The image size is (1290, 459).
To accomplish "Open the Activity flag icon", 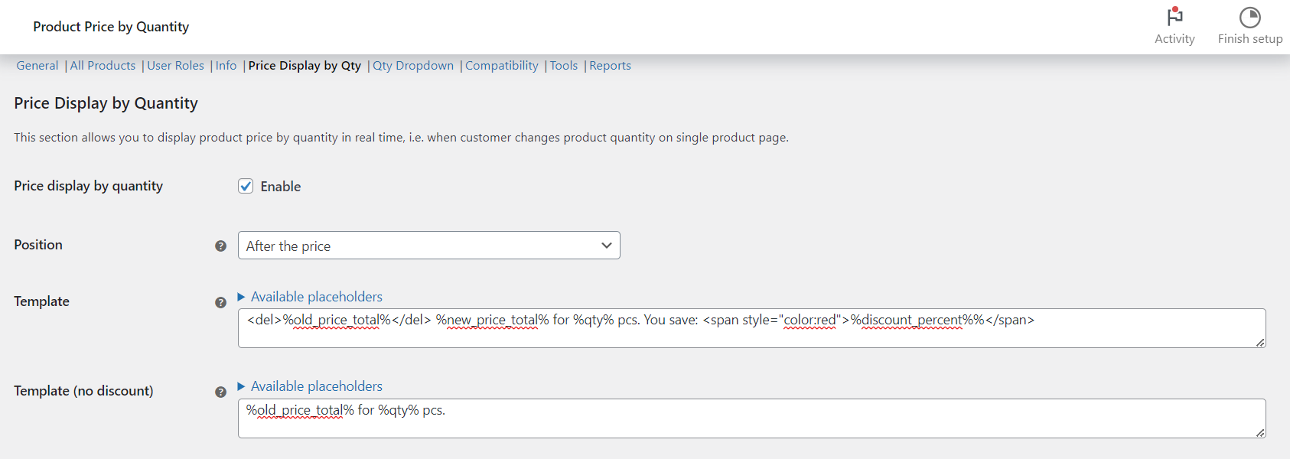I will tap(1174, 17).
